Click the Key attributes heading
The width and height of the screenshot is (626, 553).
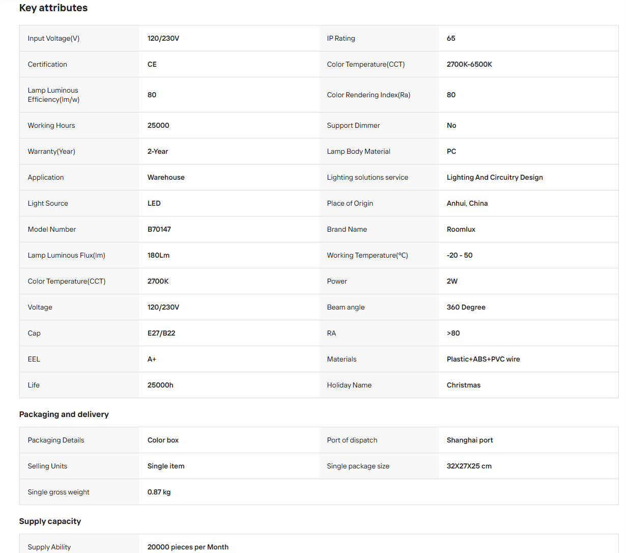[53, 8]
